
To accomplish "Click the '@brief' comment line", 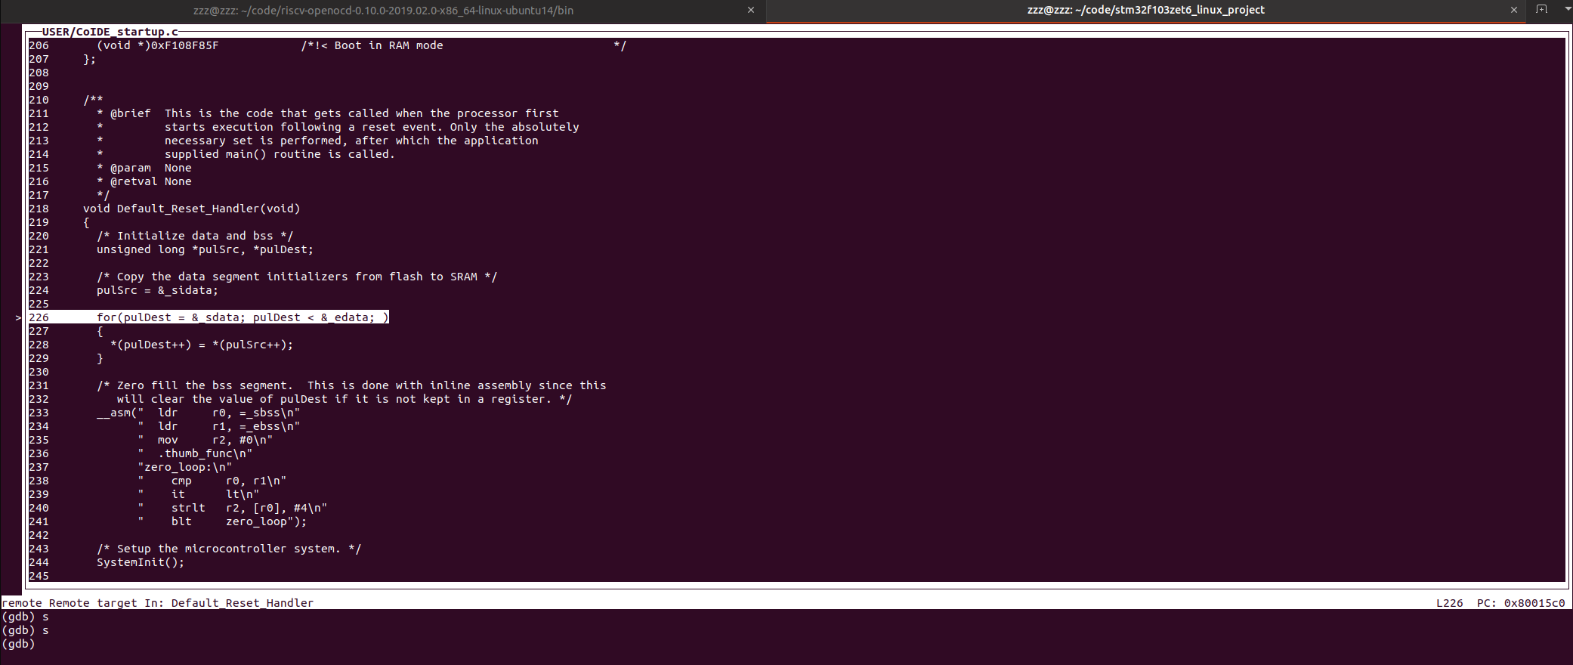I will pyautogui.click(x=328, y=113).
